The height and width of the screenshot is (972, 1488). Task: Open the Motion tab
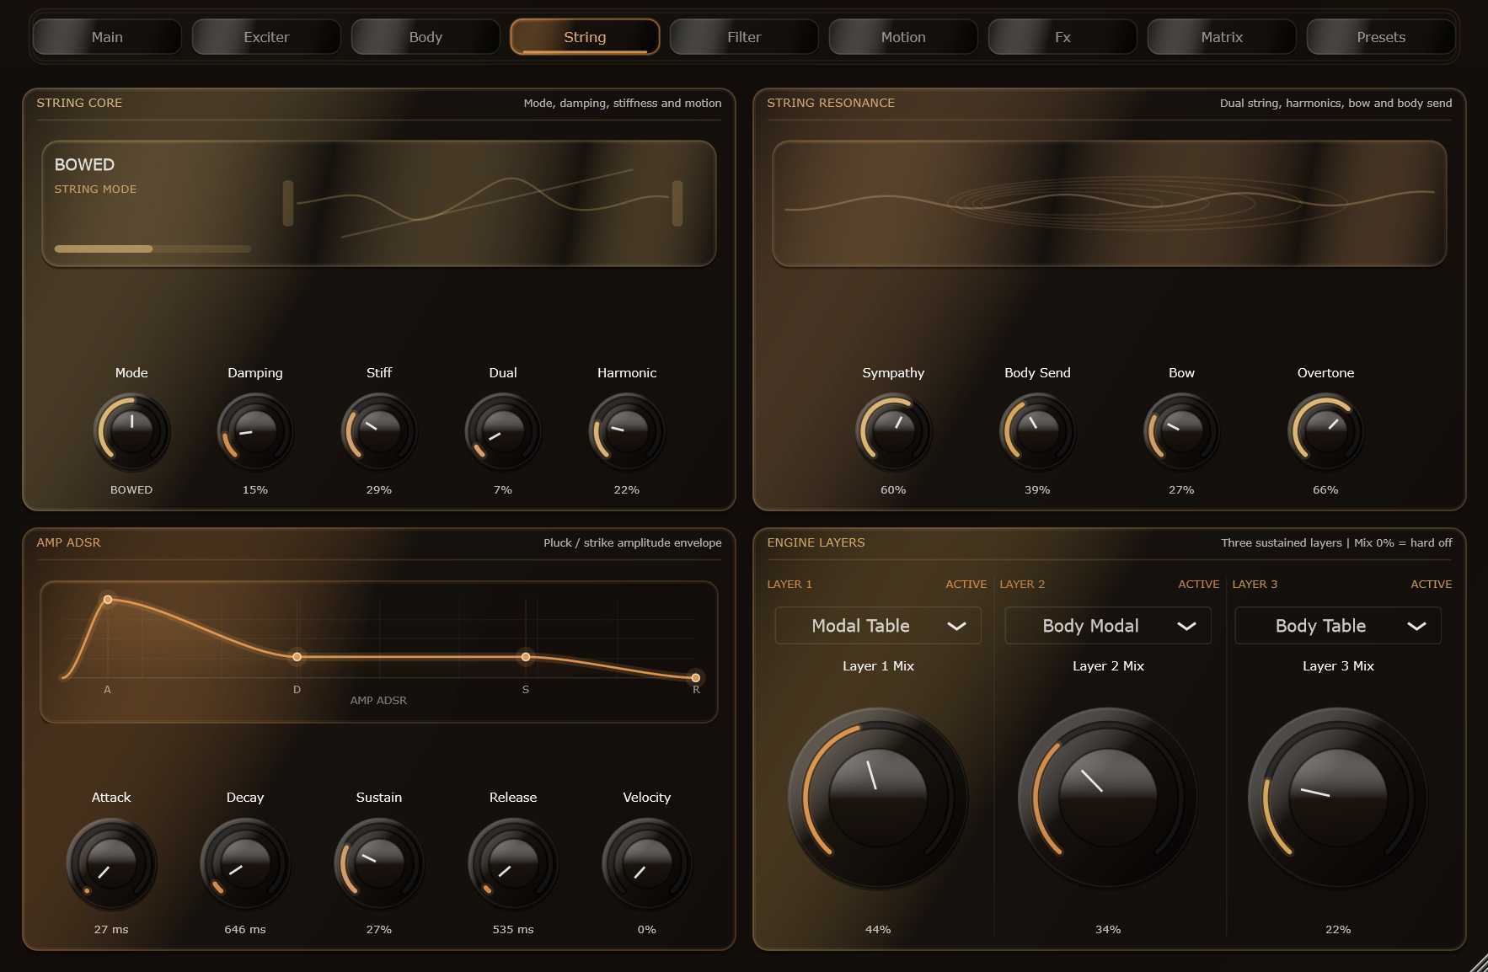[903, 37]
